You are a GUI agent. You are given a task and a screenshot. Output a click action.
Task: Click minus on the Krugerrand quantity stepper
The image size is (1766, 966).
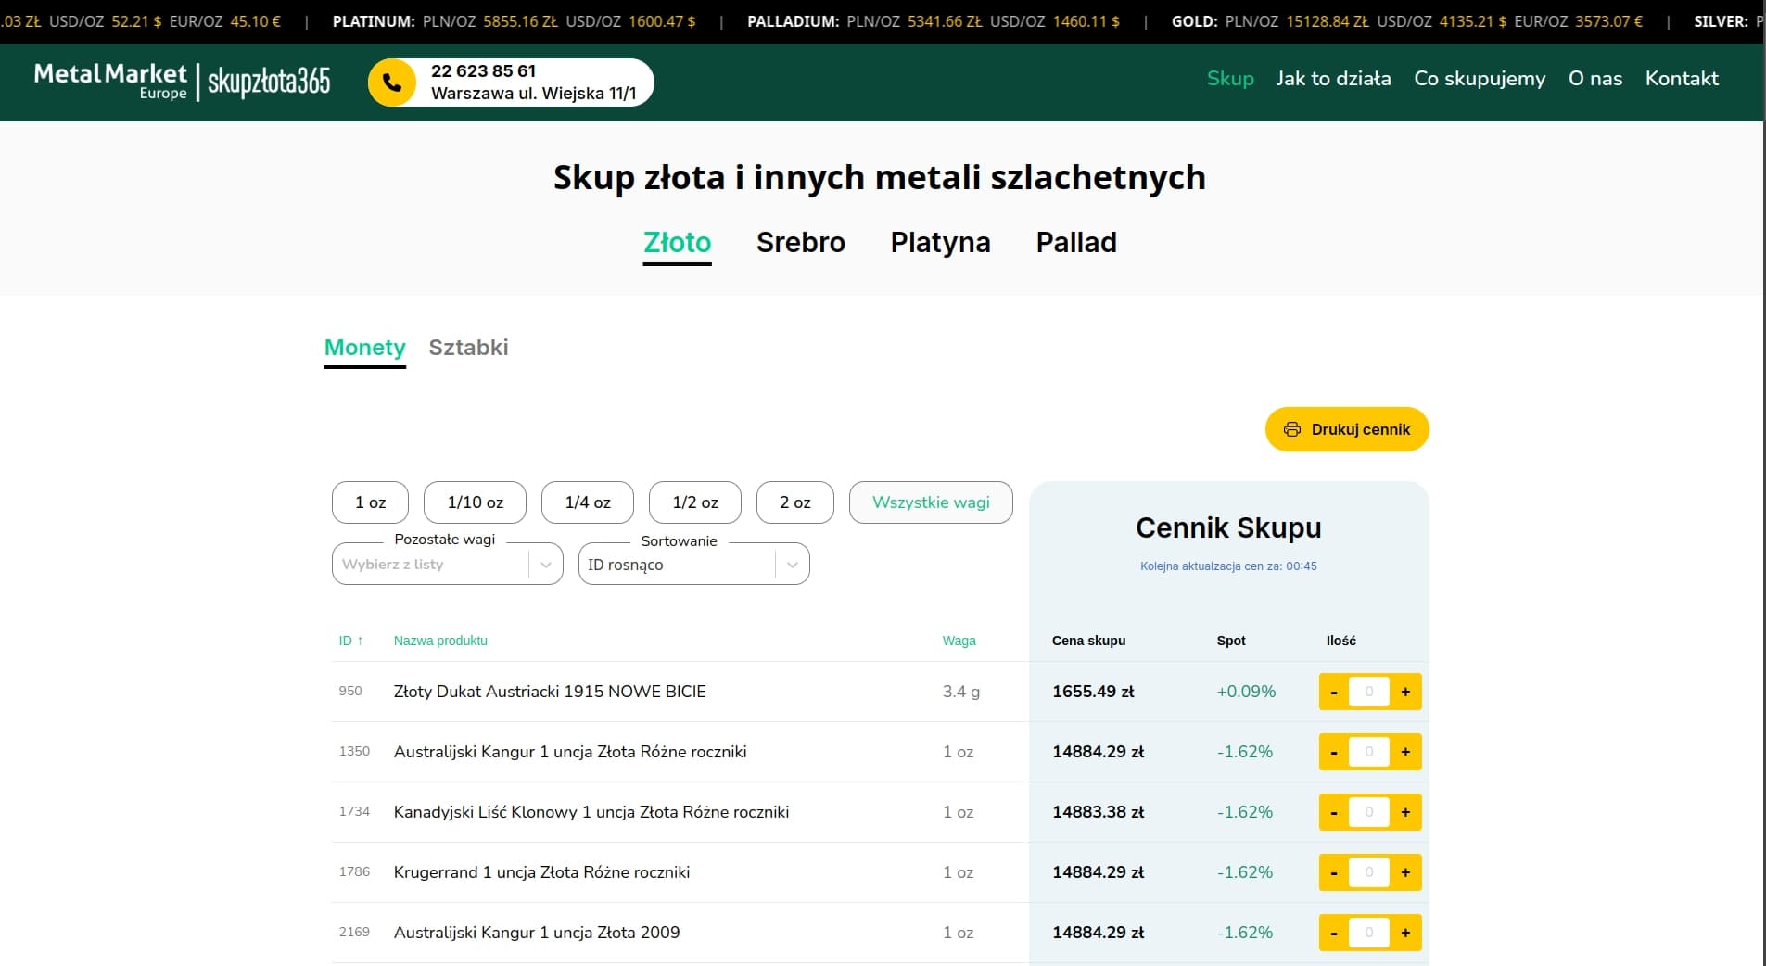pyautogui.click(x=1335, y=872)
